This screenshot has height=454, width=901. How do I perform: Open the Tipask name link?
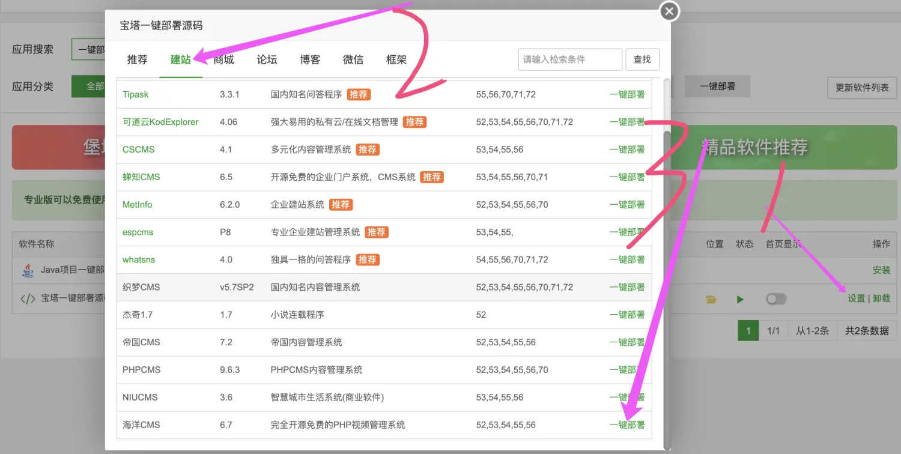pyautogui.click(x=135, y=94)
